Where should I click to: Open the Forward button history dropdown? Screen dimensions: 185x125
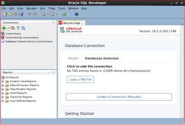pos(57,14)
